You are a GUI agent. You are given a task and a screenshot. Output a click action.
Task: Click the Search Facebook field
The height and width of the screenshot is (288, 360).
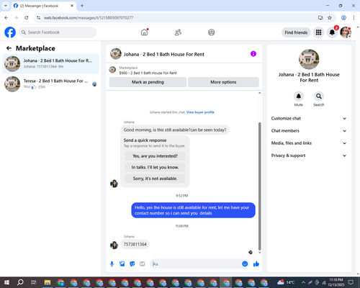point(58,32)
